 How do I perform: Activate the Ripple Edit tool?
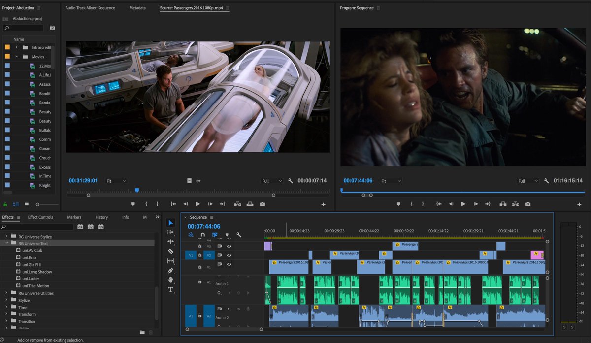coord(171,241)
